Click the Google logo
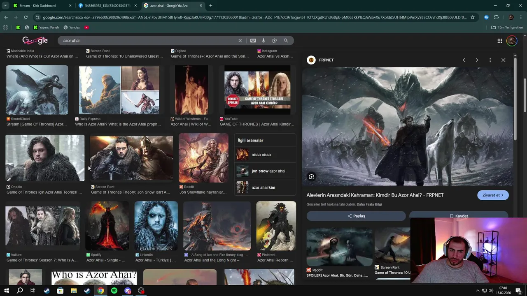Image resolution: width=527 pixels, height=296 pixels. pyautogui.click(x=35, y=40)
